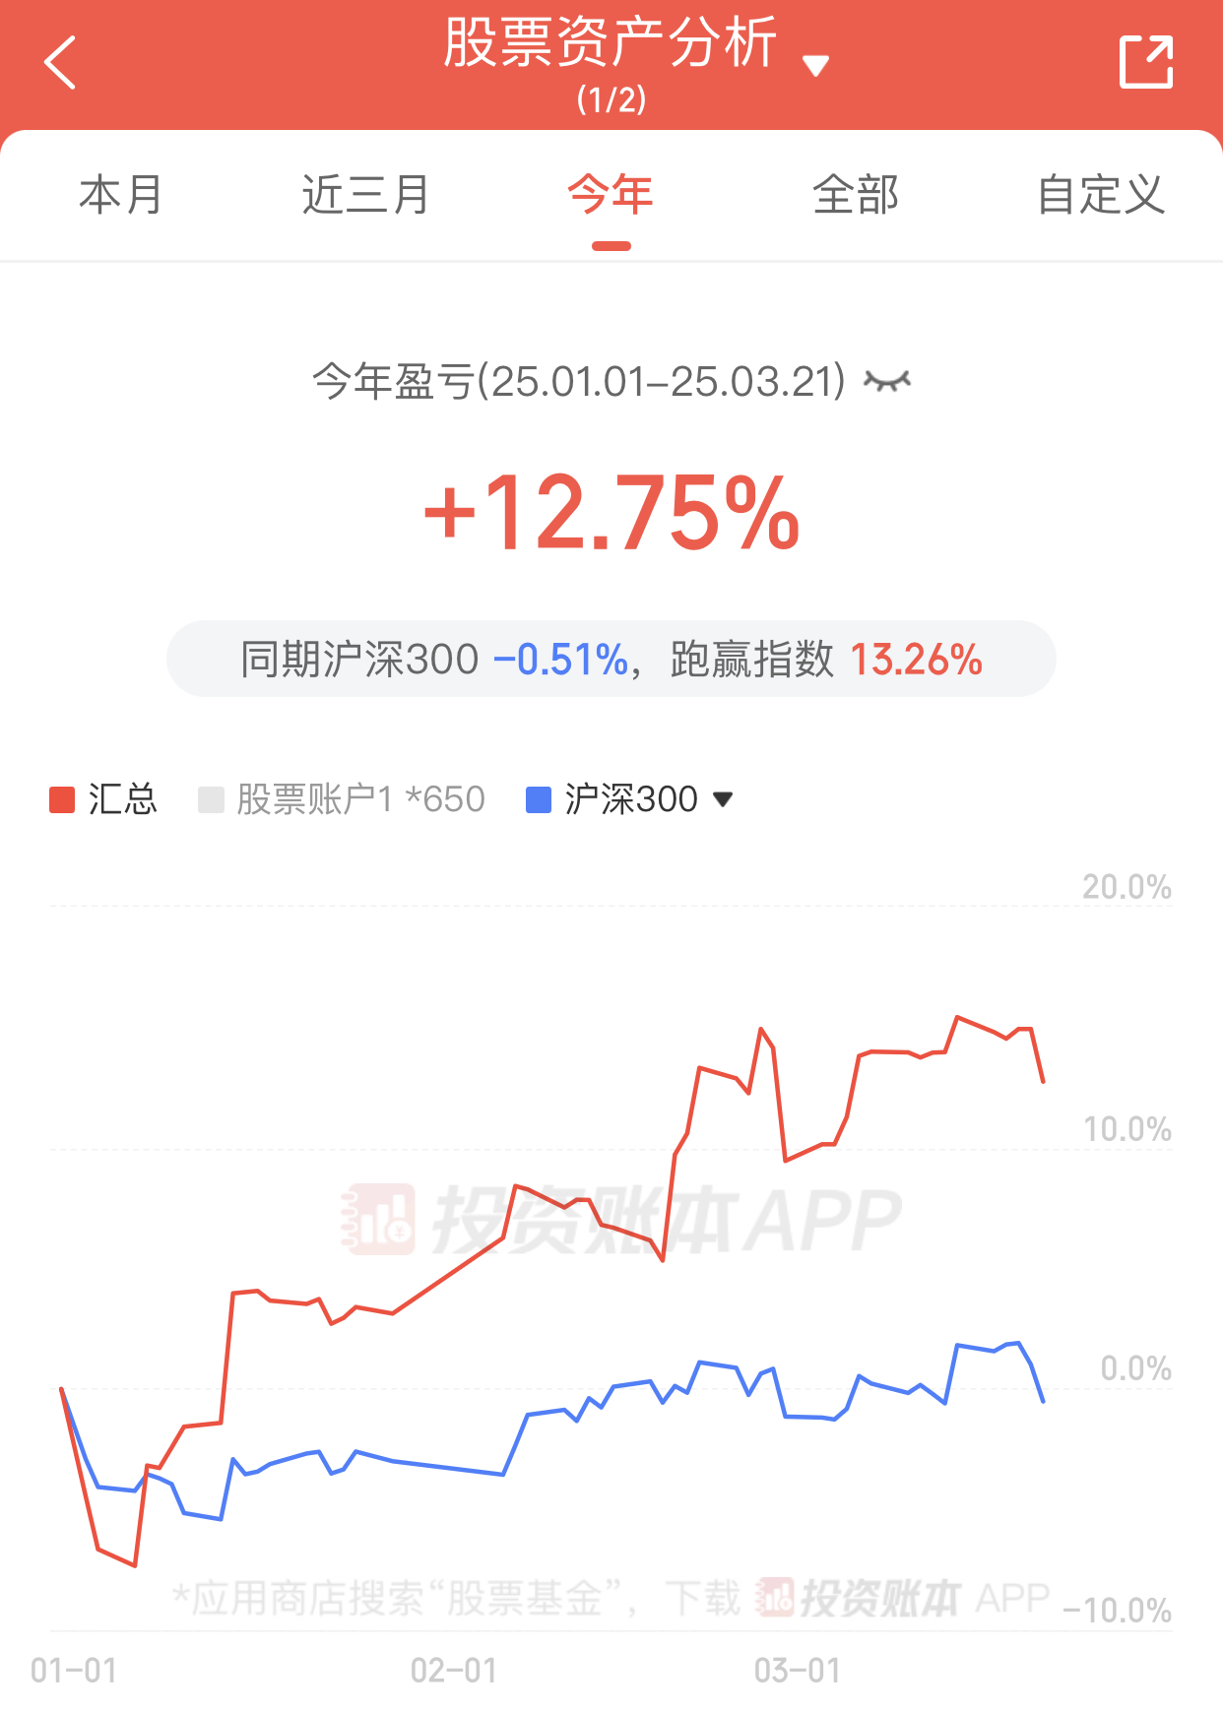
Task: Tap the gray 股票账户1 legend square
Action: click(211, 799)
